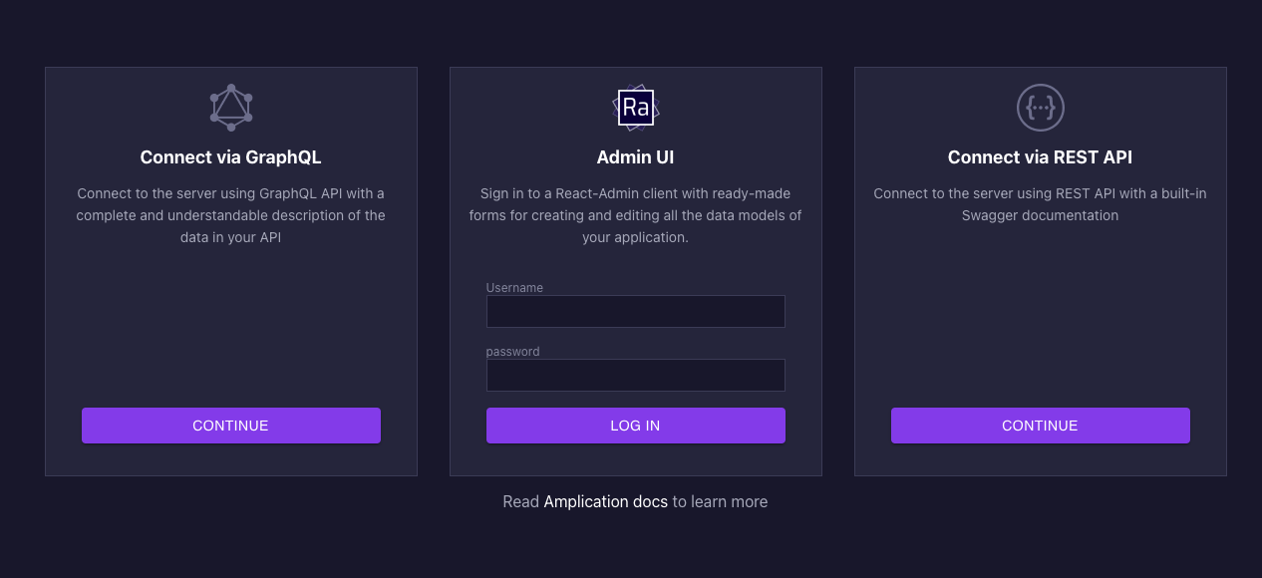Select the 'Admin UI' heading
This screenshot has height=578, width=1262.
point(636,157)
